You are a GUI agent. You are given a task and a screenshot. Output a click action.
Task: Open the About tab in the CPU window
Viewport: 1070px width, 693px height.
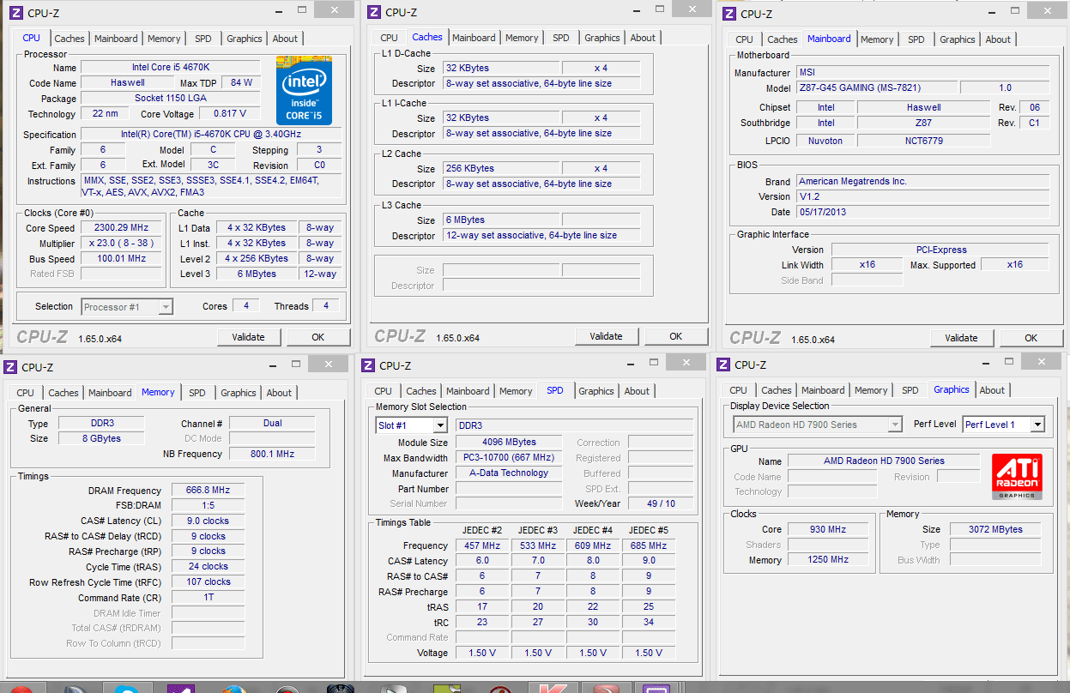pyautogui.click(x=285, y=39)
